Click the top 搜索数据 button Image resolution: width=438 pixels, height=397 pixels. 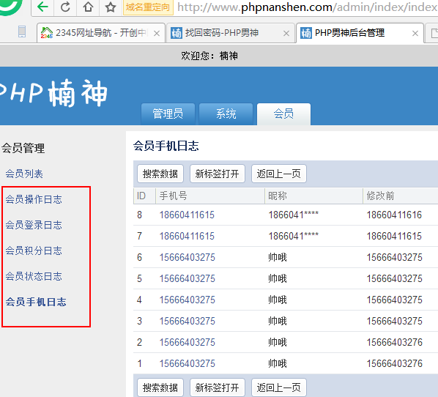tap(160, 174)
